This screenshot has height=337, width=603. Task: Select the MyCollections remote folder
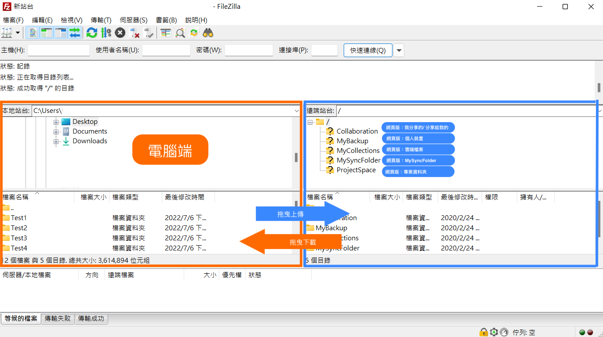coord(358,151)
